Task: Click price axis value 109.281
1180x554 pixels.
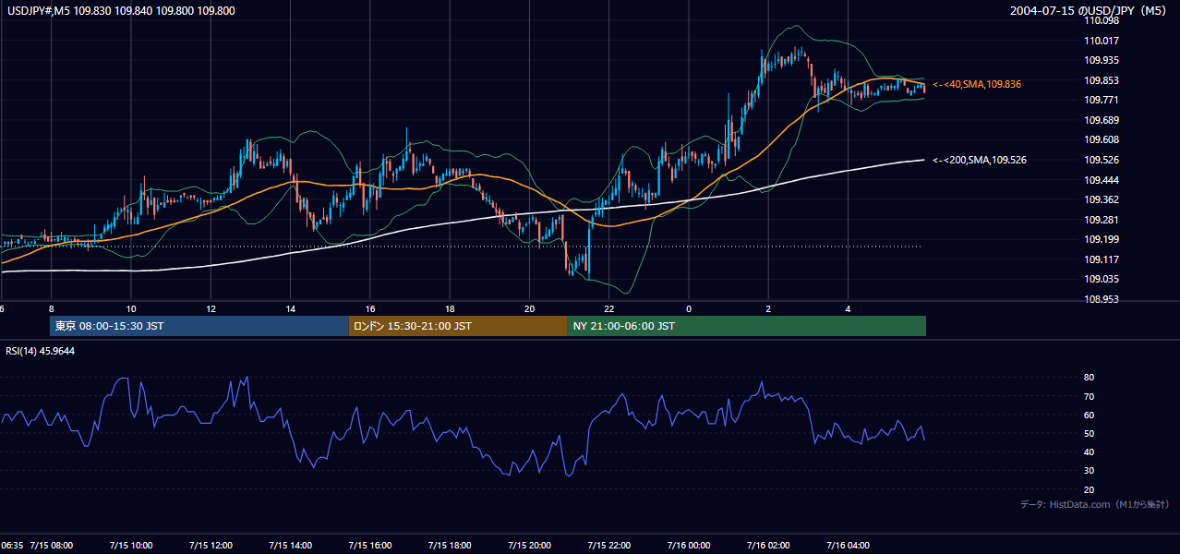Action: coord(1102,220)
